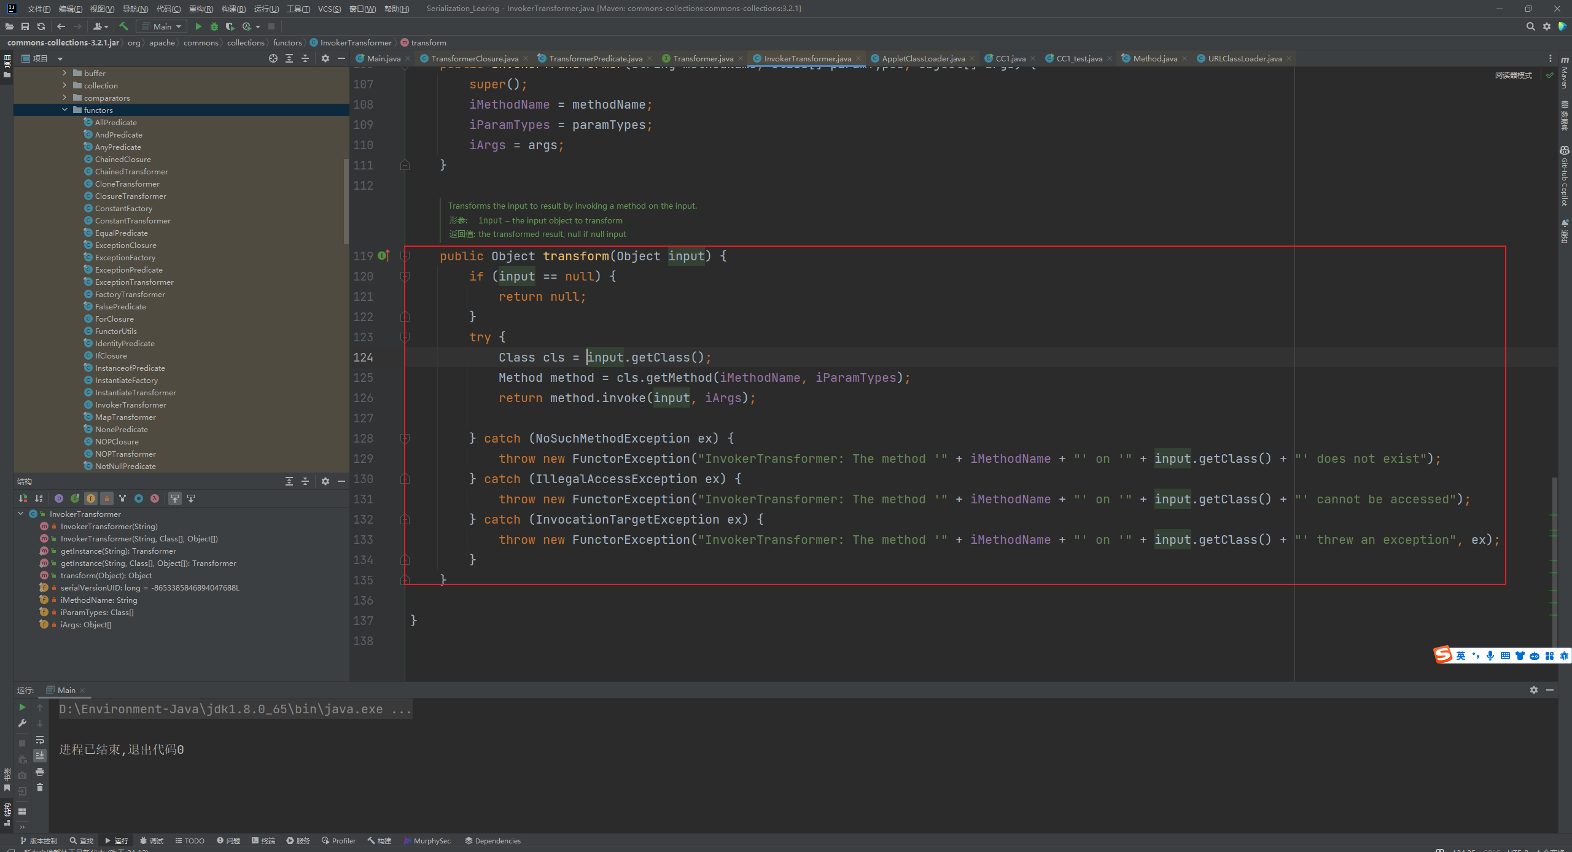Click the 阅读器模式 reader mode label
The image size is (1572, 852).
[1513, 75]
